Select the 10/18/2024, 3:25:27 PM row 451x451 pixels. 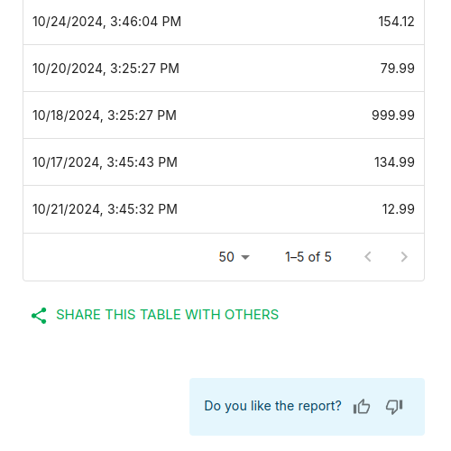224,115
